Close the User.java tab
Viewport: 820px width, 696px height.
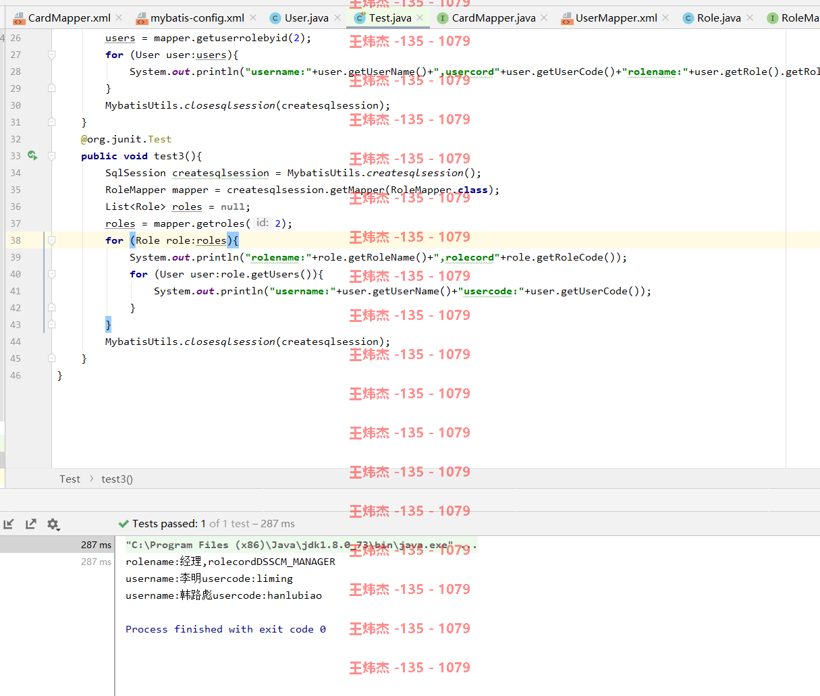tap(337, 18)
